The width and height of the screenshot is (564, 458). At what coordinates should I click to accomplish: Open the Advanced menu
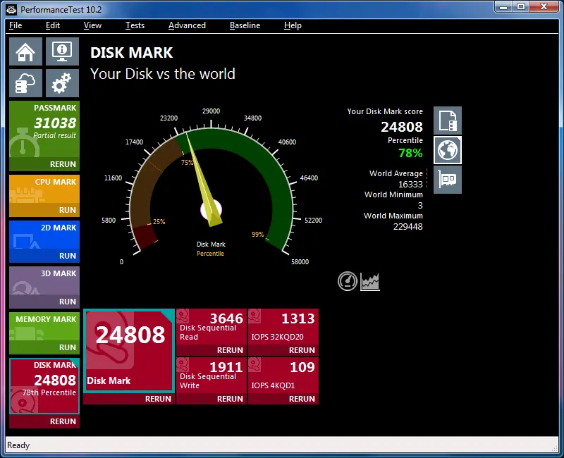tap(187, 25)
